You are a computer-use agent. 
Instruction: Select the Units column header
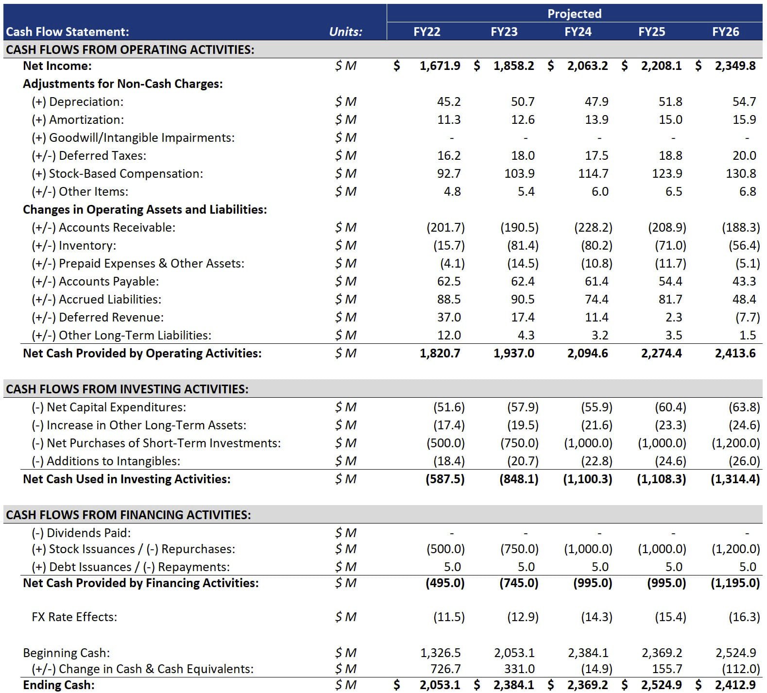click(345, 32)
